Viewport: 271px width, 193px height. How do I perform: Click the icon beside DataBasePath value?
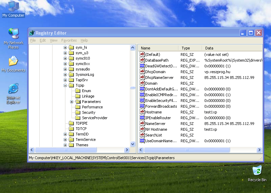[142, 60]
